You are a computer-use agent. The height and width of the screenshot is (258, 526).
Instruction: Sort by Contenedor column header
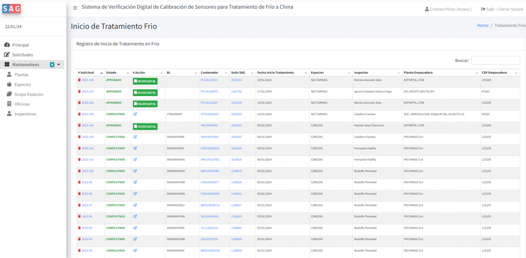click(214, 73)
